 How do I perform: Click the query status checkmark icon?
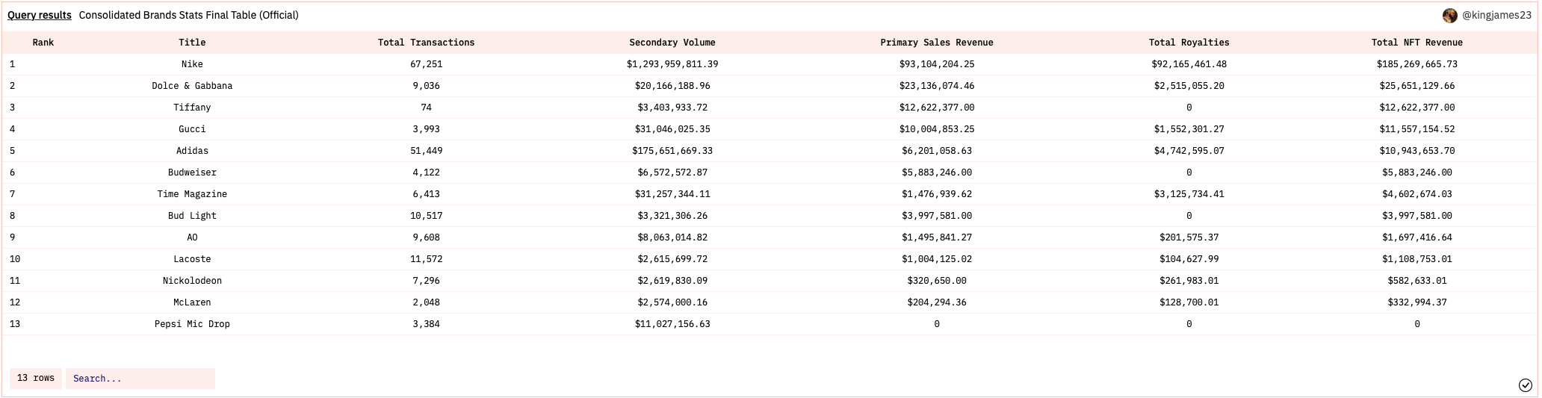click(1525, 385)
